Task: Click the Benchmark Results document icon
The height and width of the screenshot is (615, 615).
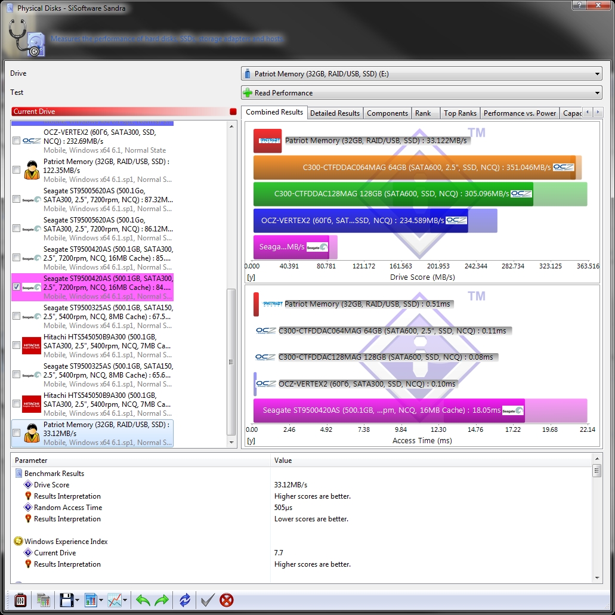Action: point(18,474)
